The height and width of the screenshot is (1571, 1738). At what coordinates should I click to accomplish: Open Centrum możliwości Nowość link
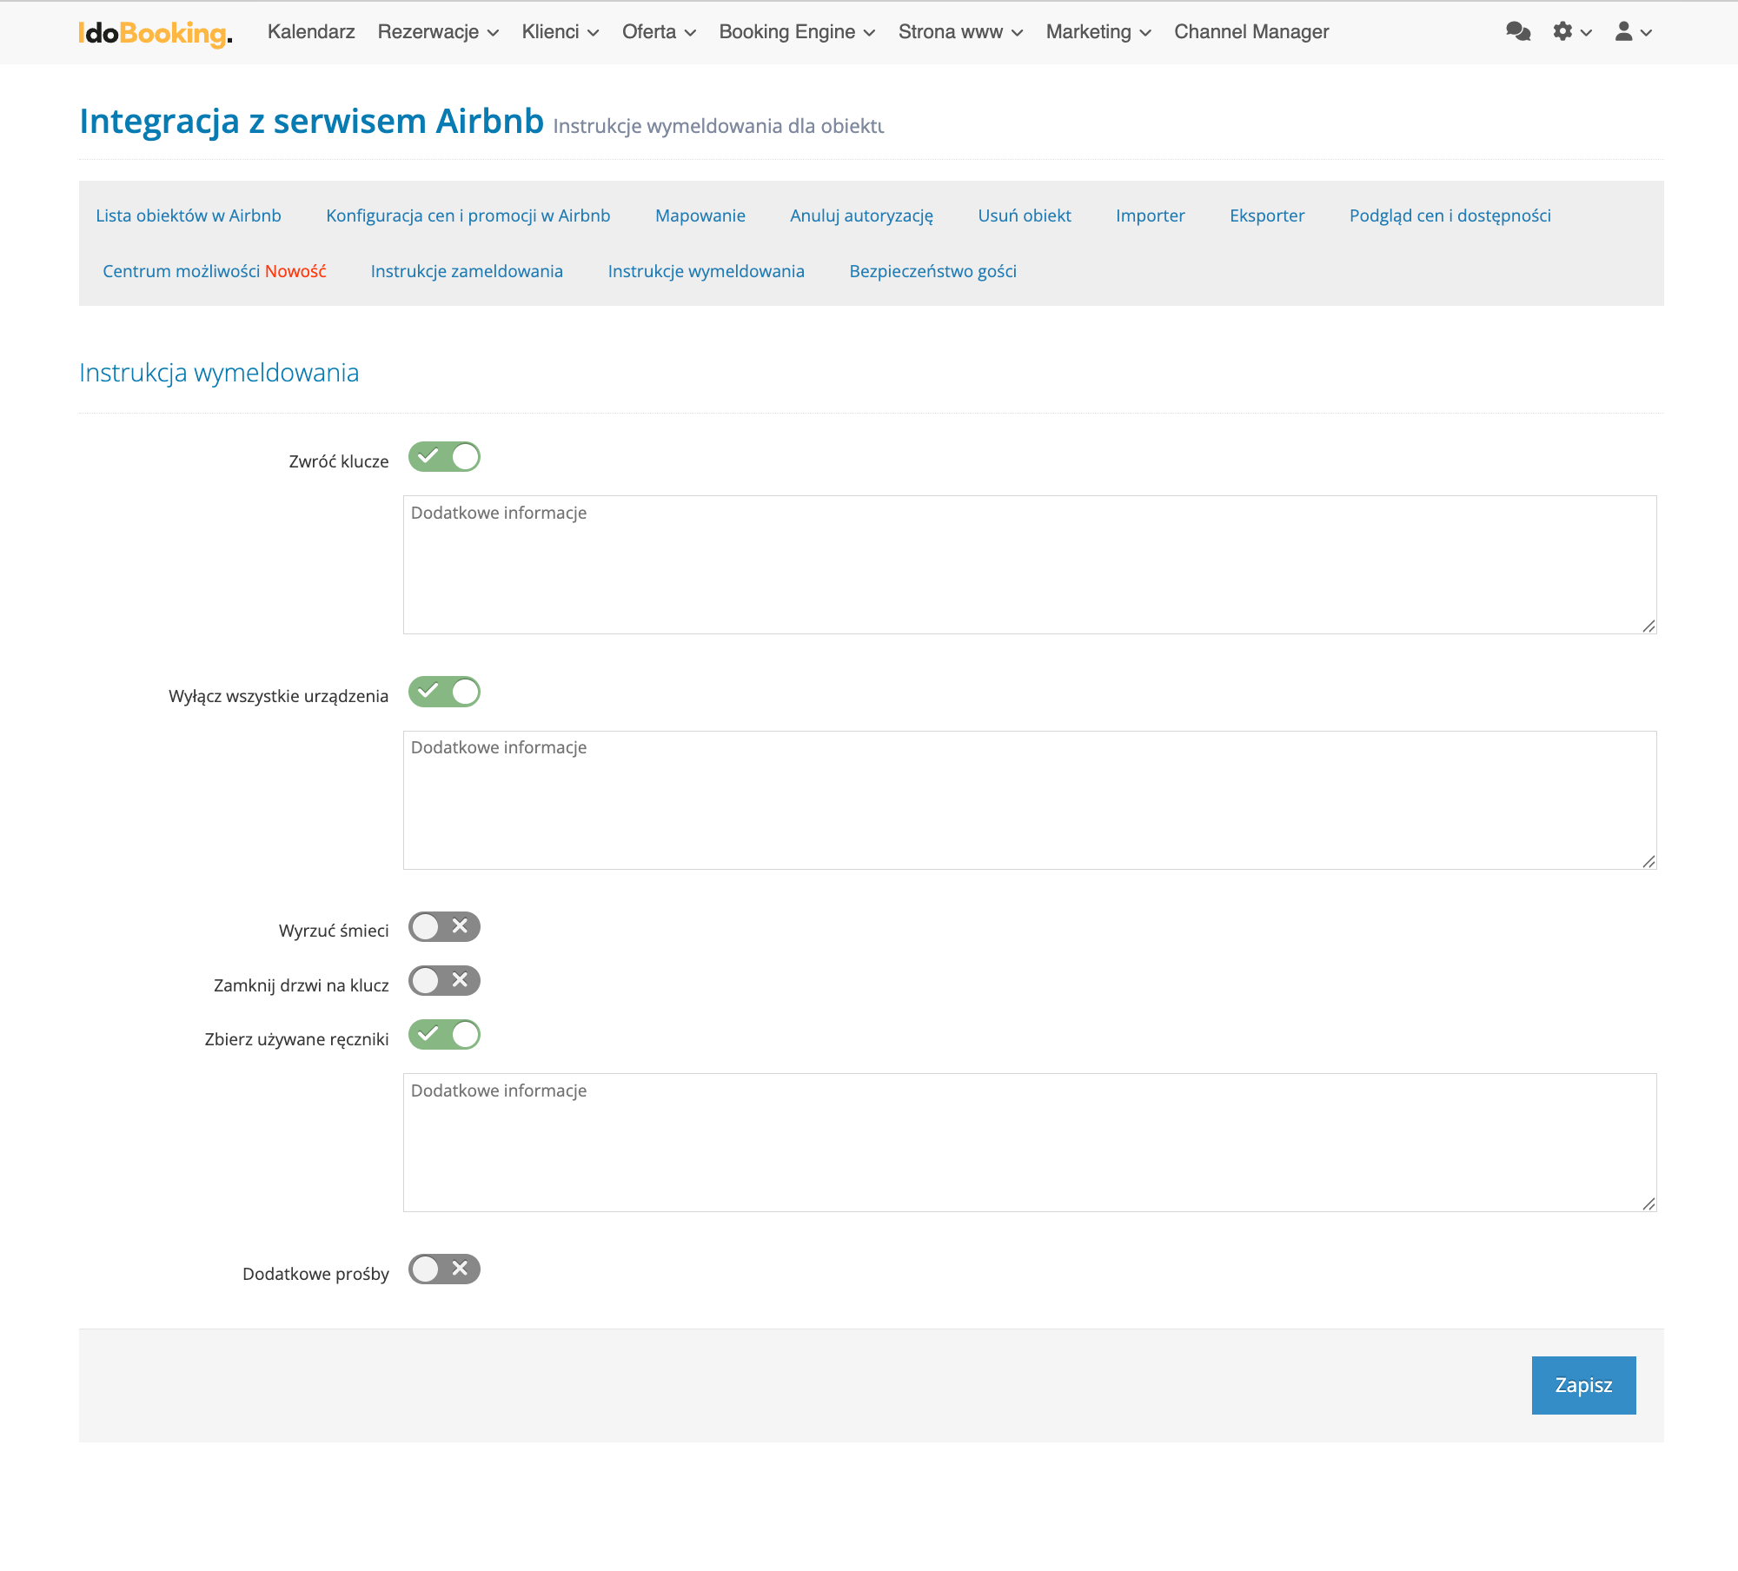click(214, 271)
